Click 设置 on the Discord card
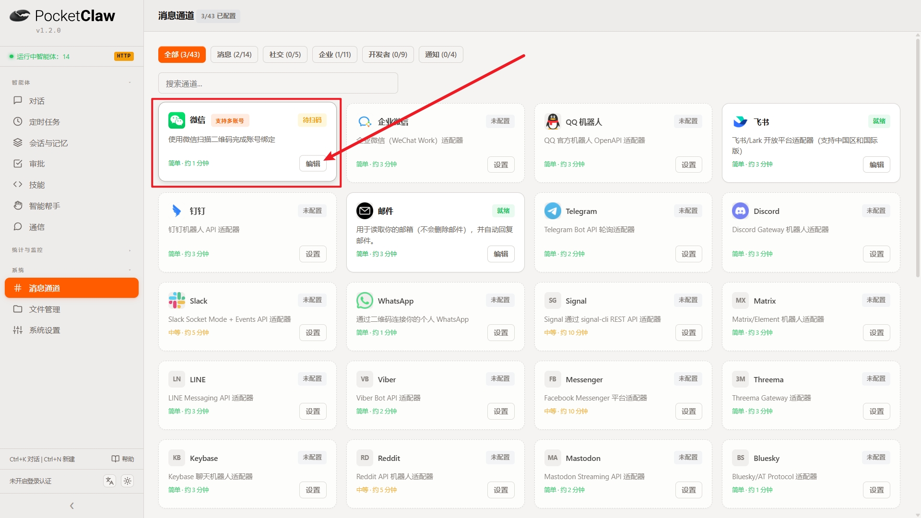 [876, 254]
